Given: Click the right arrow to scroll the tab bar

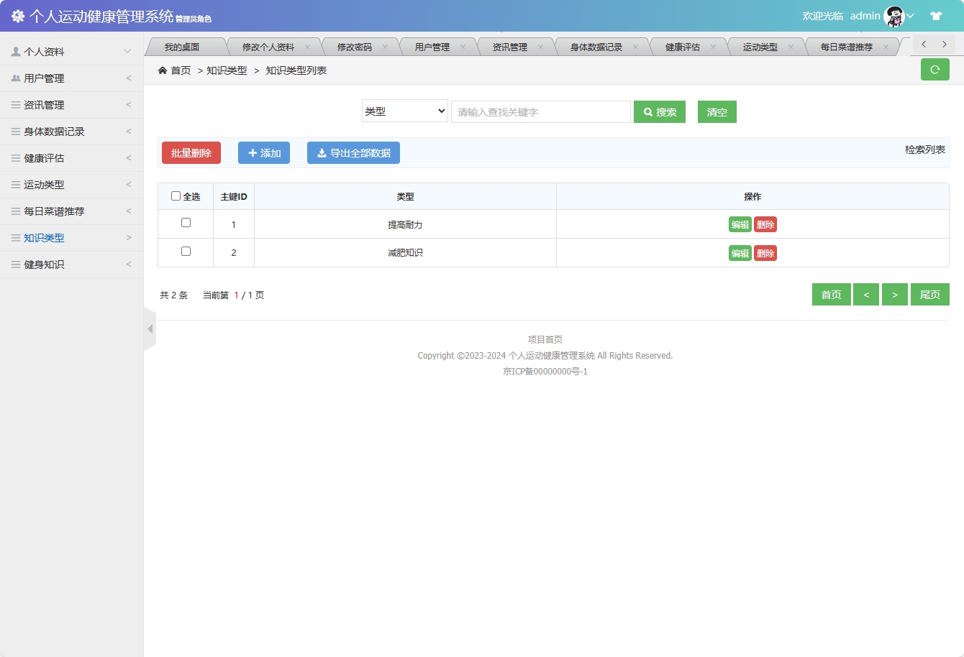Looking at the screenshot, I should pos(942,44).
